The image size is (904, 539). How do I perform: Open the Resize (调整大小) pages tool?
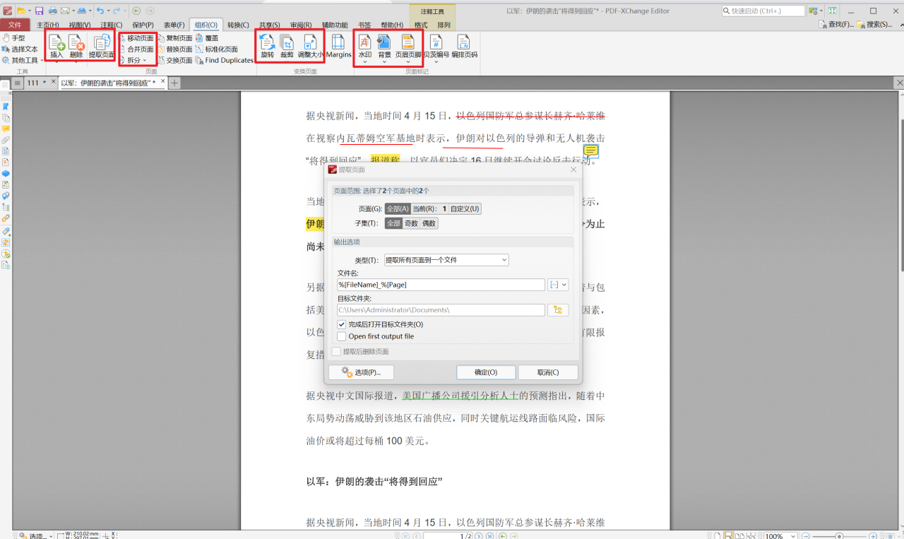[310, 46]
